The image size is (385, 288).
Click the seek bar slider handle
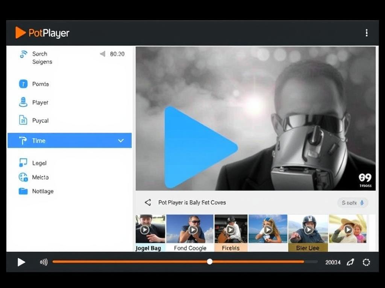(x=210, y=261)
